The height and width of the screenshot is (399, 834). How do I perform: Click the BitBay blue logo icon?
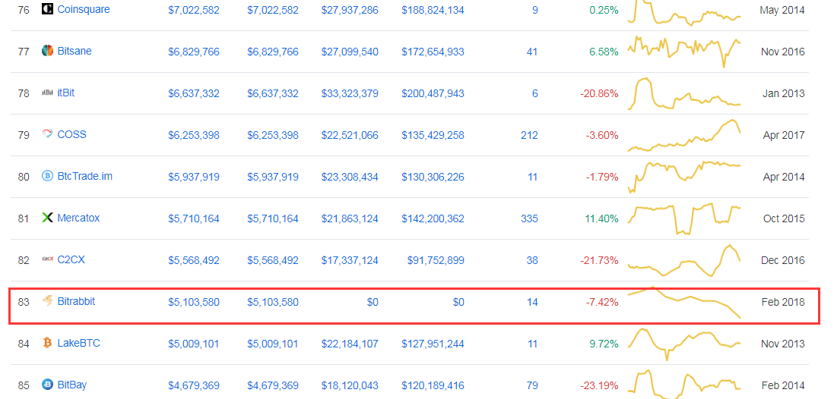click(47, 385)
